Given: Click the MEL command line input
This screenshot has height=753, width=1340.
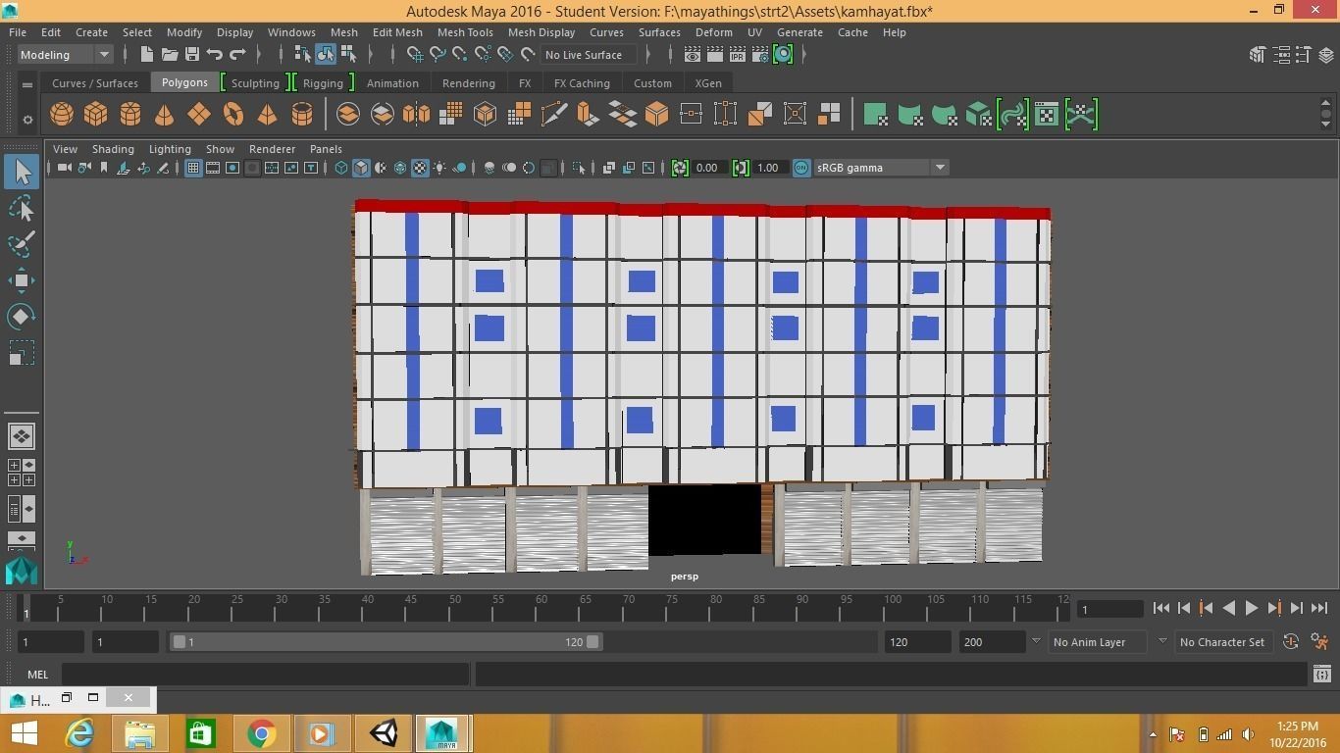Looking at the screenshot, I should 265,675.
